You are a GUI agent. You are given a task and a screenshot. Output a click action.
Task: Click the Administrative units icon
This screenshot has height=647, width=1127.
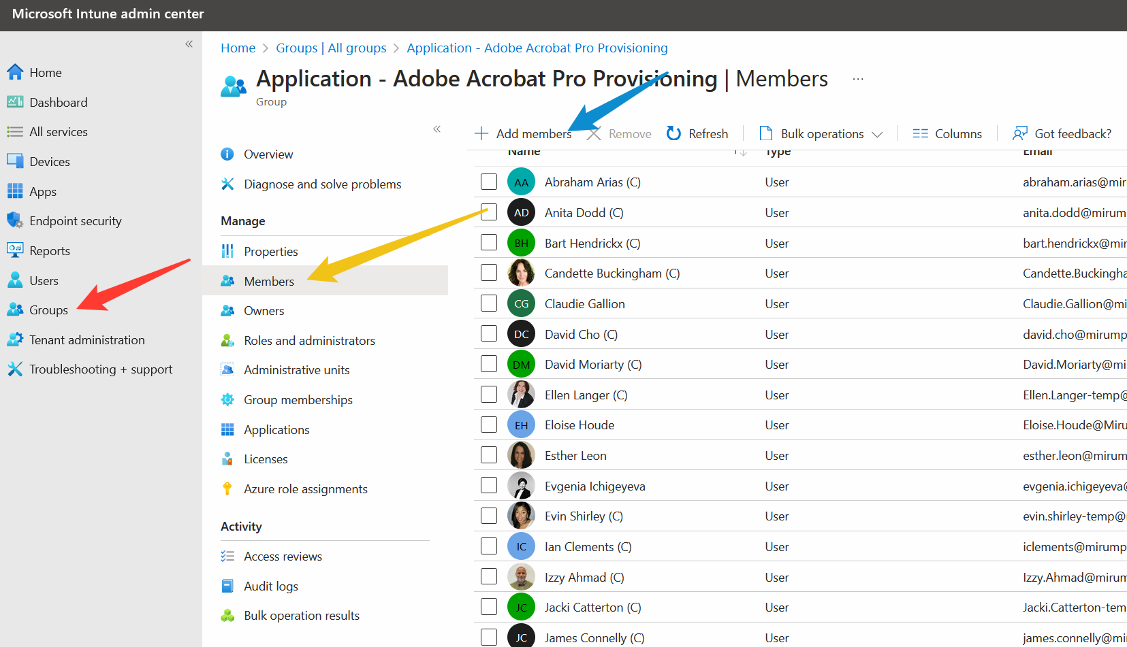pyautogui.click(x=227, y=369)
